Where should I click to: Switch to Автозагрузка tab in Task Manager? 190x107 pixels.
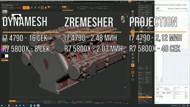(x=166, y=5)
